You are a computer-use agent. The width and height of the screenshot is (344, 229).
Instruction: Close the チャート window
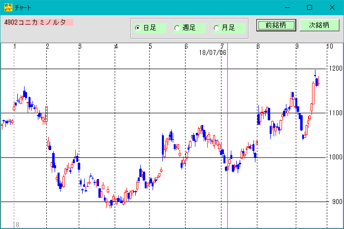332,7
